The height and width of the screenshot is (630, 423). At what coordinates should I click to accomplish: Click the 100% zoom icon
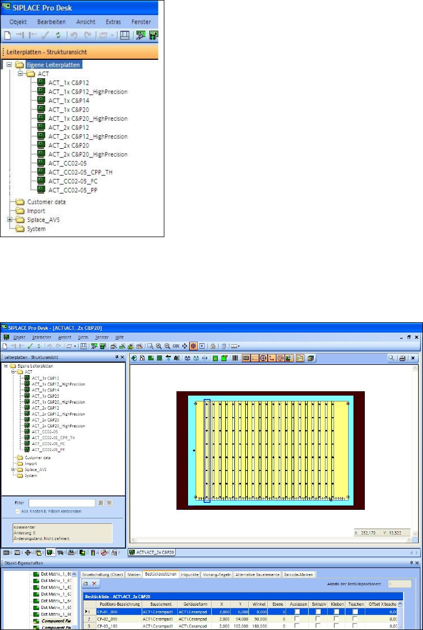[x=176, y=346]
